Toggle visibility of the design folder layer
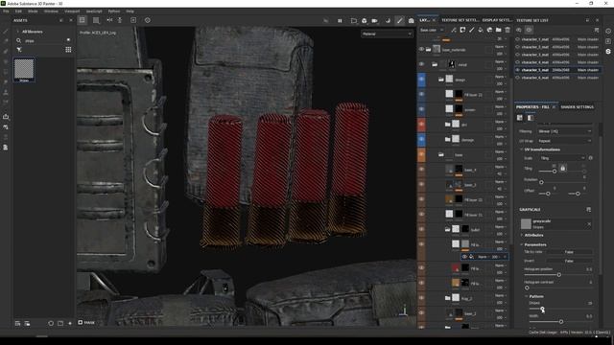 pyautogui.click(x=421, y=80)
